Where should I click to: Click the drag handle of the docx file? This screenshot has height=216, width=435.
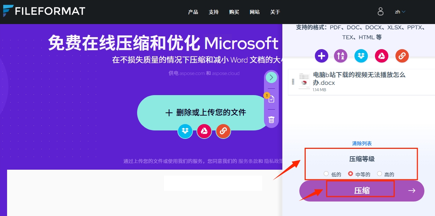[x=293, y=82]
